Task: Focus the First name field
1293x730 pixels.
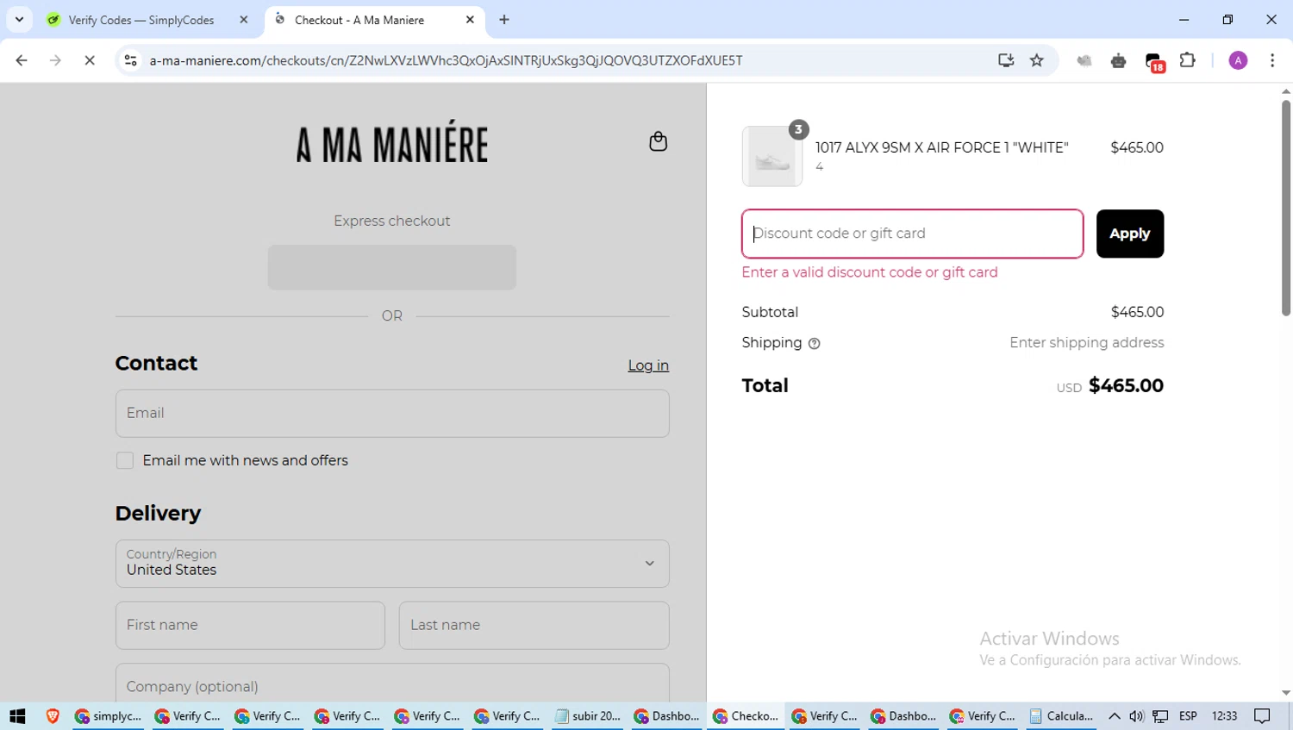Action: click(250, 626)
